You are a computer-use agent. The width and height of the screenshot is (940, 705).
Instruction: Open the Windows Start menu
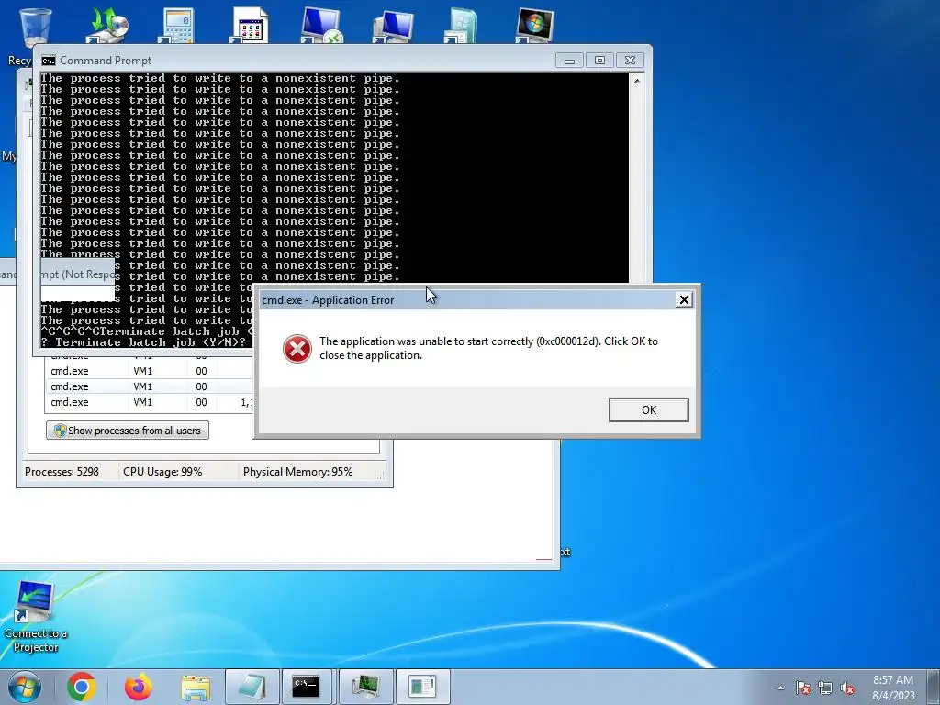pos(25,687)
